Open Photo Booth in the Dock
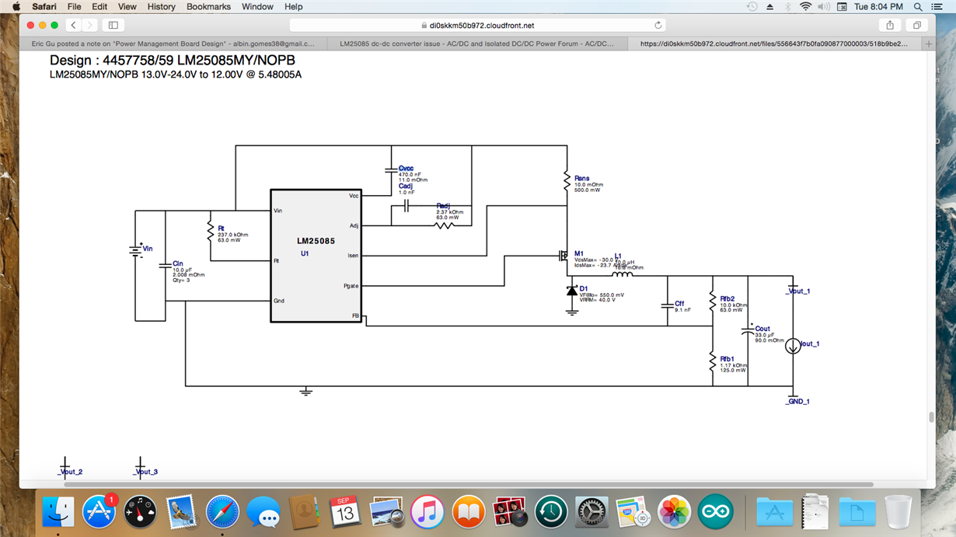Viewport: 956px width, 537px height. coord(510,512)
